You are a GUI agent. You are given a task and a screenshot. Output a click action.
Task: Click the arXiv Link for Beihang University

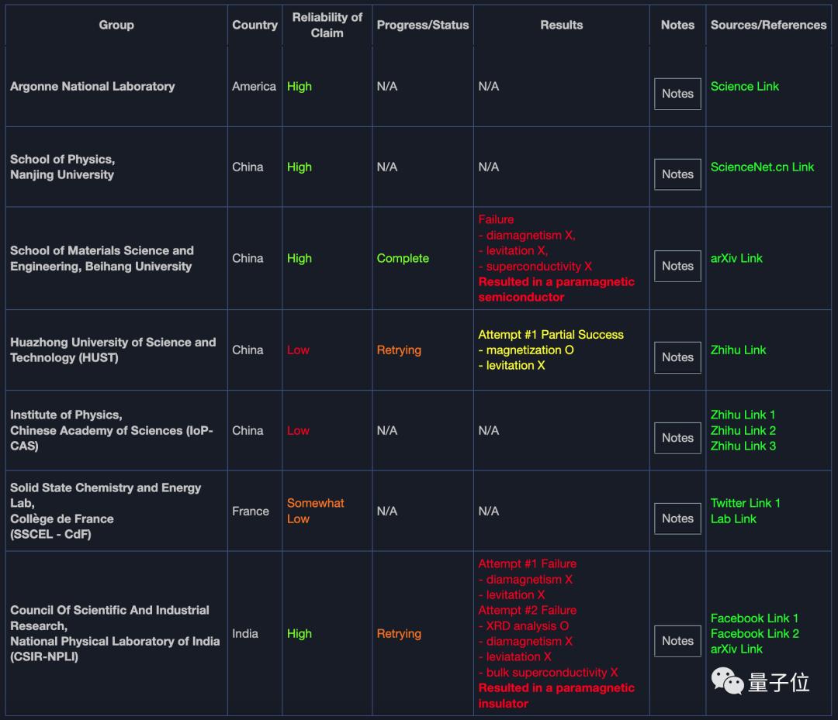coord(736,259)
